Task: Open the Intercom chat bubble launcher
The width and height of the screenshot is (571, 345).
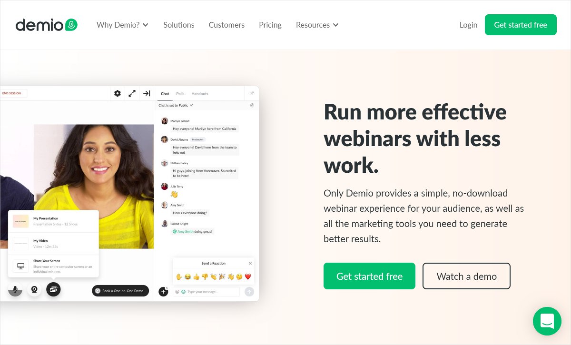Action: (x=547, y=321)
